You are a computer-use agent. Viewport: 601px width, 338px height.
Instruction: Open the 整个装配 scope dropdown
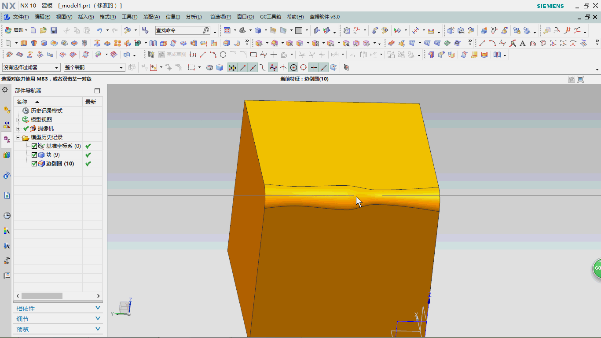[x=94, y=67]
